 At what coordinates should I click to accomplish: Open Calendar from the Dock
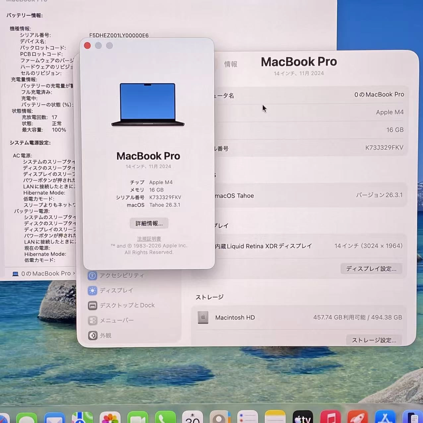click(x=193, y=417)
